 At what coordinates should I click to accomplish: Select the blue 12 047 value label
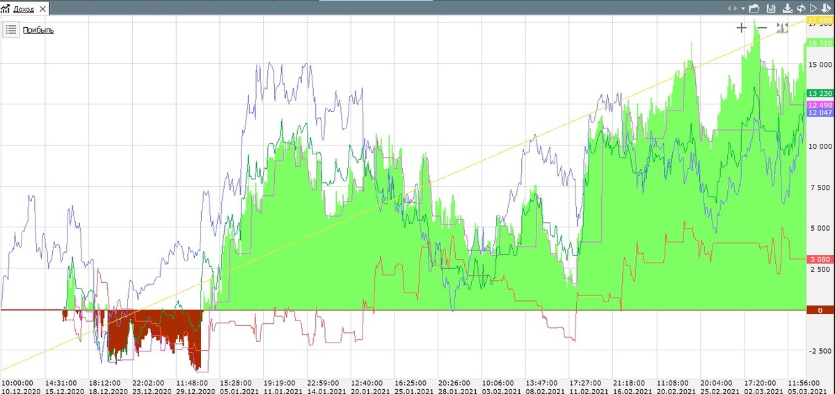coord(820,113)
